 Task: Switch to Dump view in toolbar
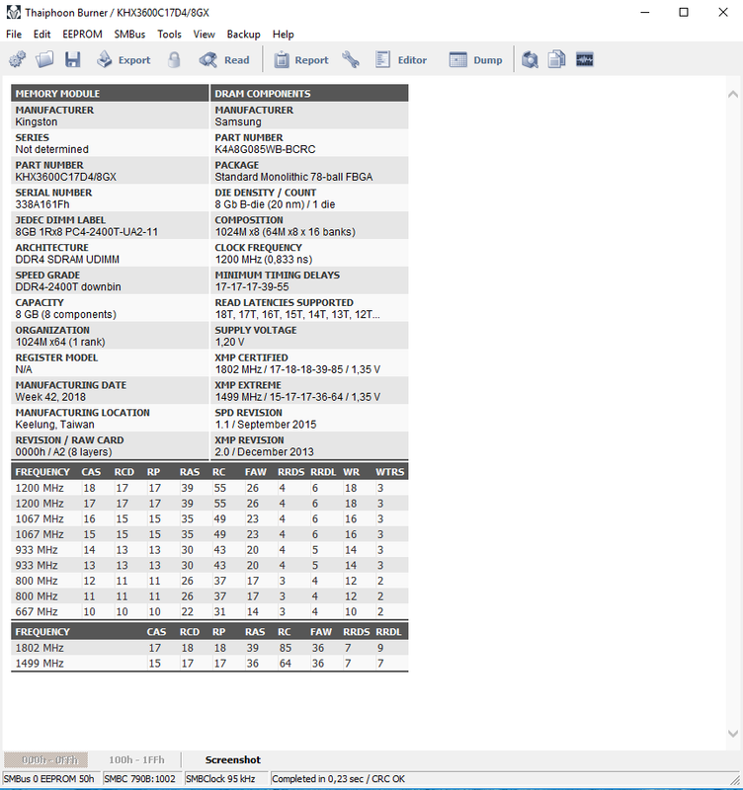coord(475,59)
